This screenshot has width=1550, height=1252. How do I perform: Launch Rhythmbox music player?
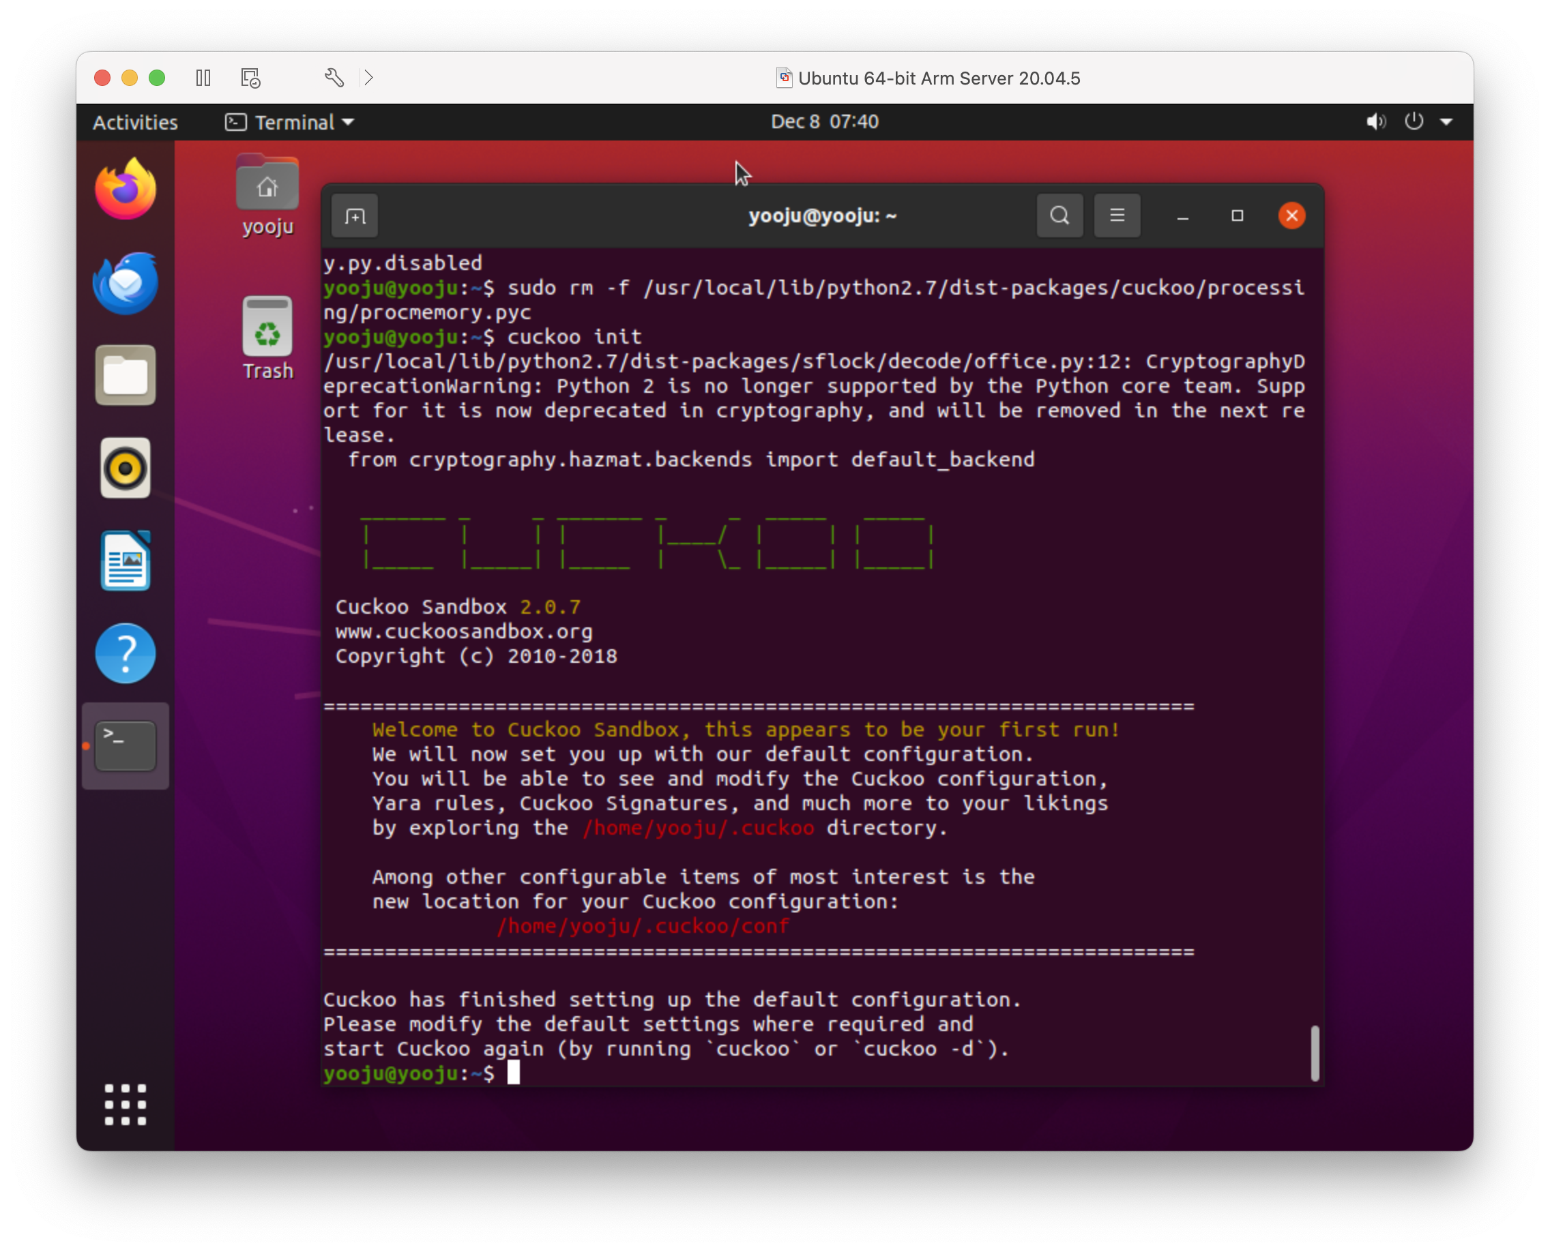pyautogui.click(x=126, y=468)
